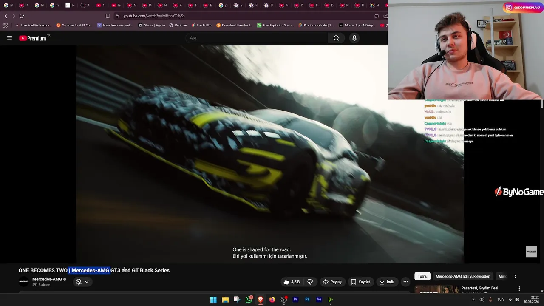Image resolution: width=544 pixels, height=306 pixels.
Task: Open Mercedes-AMG channel name link
Action: tap(47, 279)
